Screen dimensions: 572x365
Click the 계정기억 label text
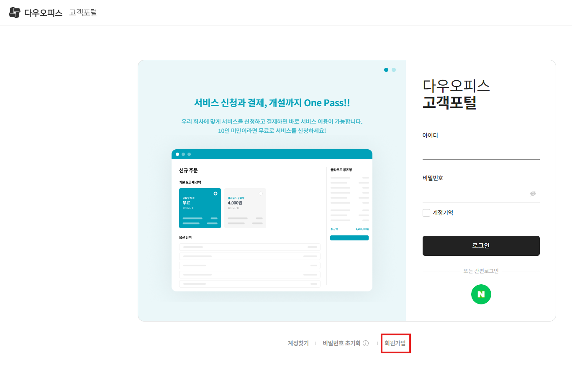tap(443, 213)
